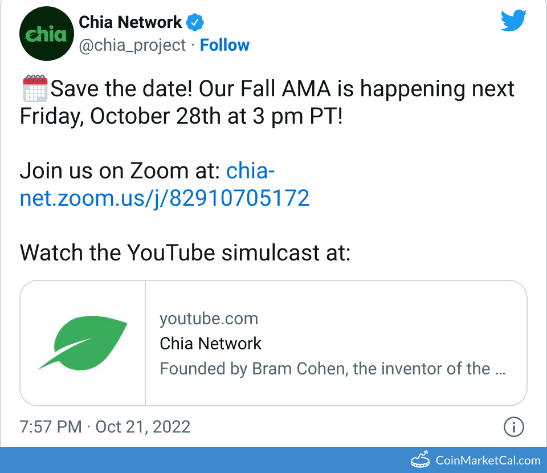Image resolution: width=547 pixels, height=473 pixels.
Task: Click the calendar emoji in the tweet
Action: [x=35, y=88]
